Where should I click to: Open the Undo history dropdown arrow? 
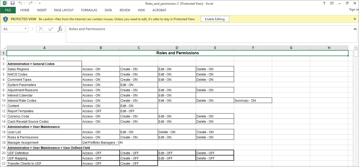(x=24, y=3)
